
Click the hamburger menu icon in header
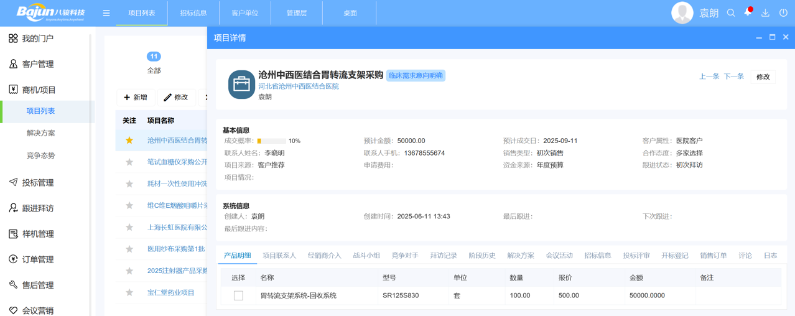(106, 13)
